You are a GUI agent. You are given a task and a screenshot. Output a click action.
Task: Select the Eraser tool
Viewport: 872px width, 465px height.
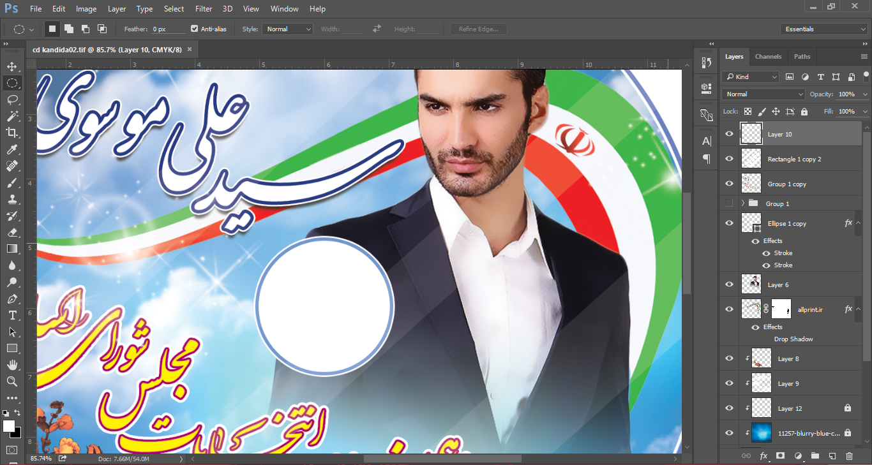click(12, 232)
